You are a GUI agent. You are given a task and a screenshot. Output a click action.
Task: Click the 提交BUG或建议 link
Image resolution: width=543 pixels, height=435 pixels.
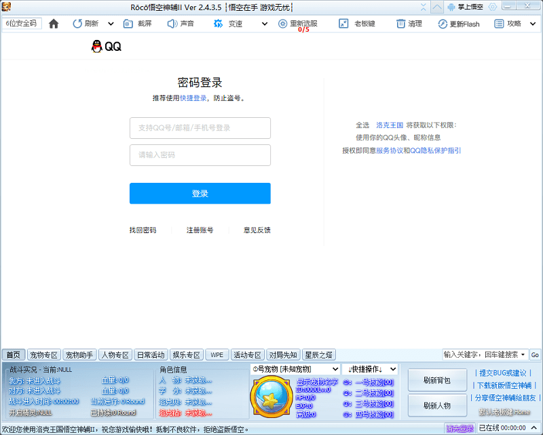point(502,371)
